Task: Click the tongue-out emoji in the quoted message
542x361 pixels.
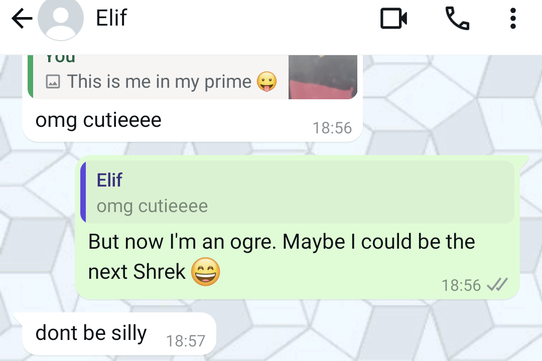Action: click(x=266, y=80)
